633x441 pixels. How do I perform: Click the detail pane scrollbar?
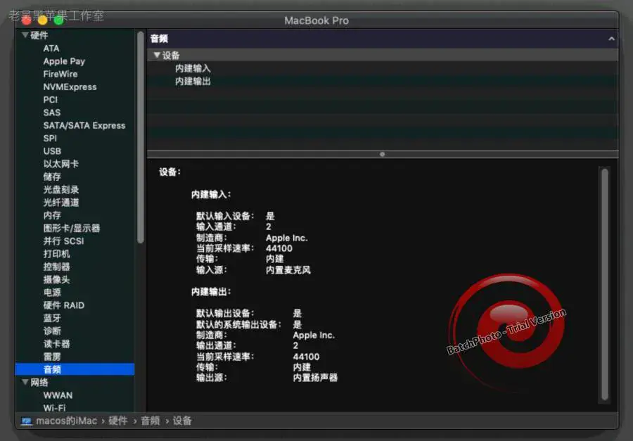coord(604,284)
